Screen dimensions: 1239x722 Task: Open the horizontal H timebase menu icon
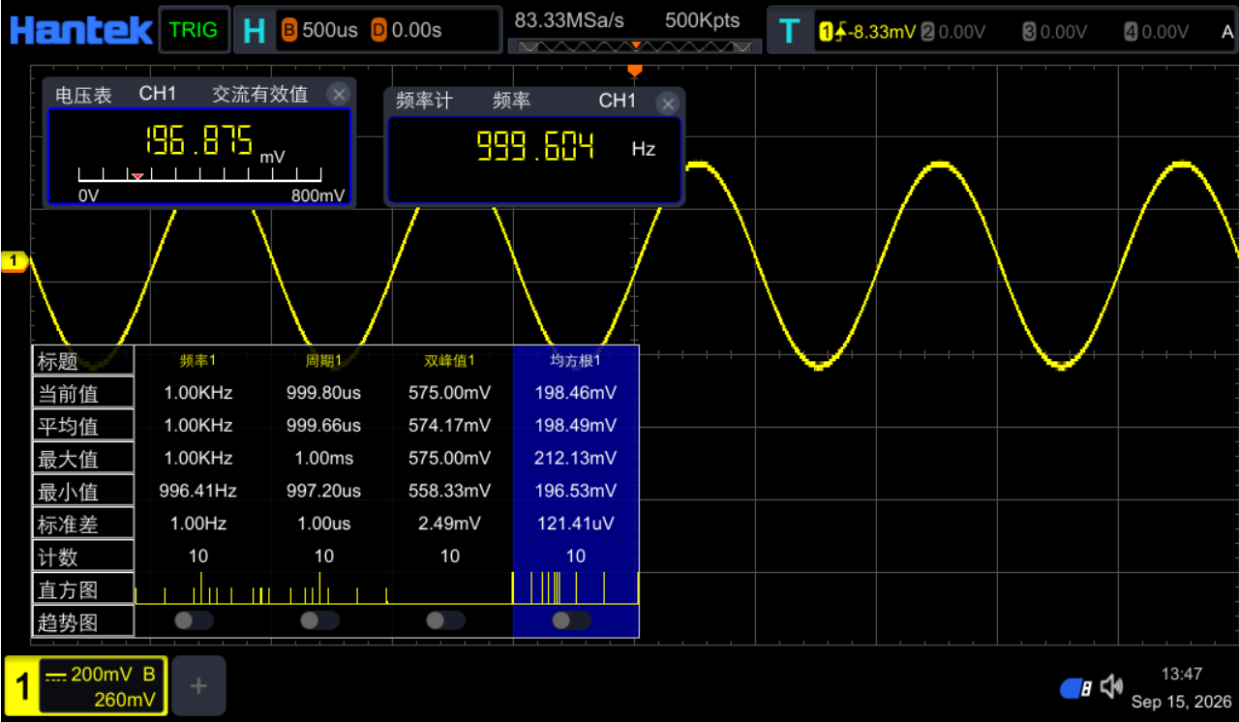[254, 31]
